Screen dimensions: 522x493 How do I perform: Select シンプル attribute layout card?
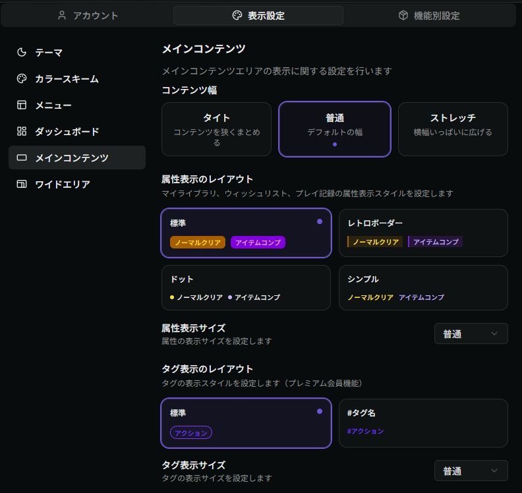coord(423,287)
